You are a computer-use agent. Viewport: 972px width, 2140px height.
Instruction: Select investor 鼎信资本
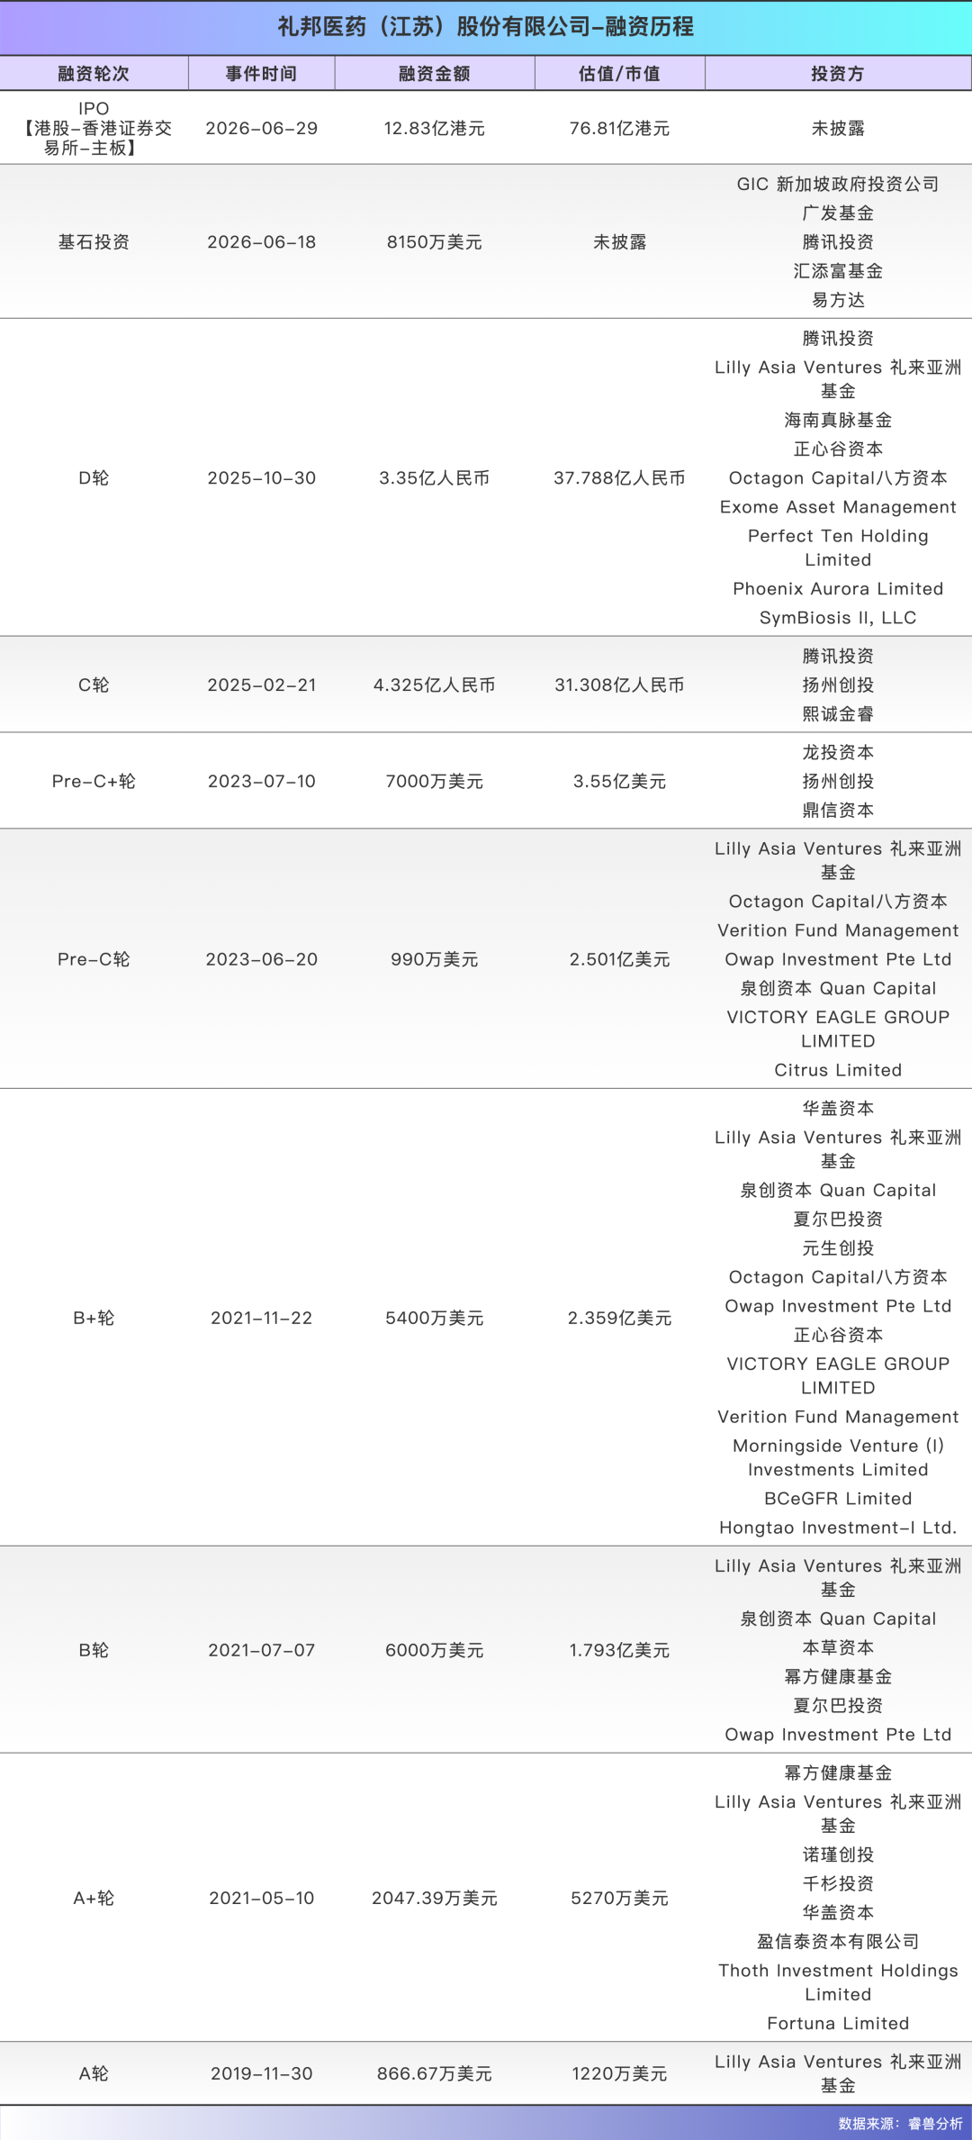pos(838,811)
